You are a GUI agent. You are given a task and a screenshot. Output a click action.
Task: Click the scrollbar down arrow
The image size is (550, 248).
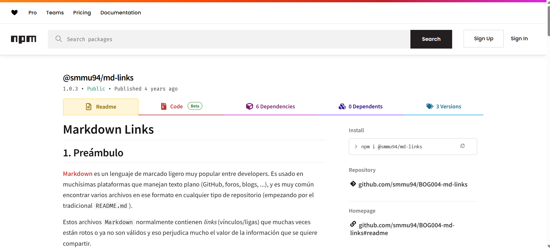click(x=548, y=246)
